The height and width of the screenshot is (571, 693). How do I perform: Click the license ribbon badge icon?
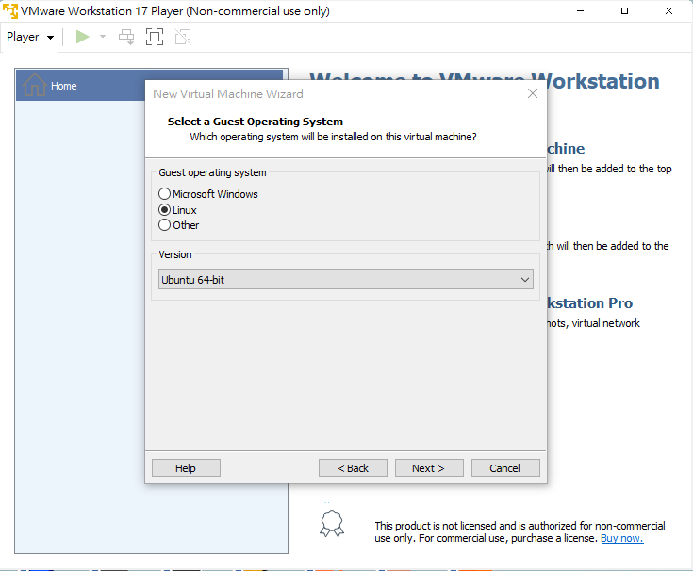pyautogui.click(x=332, y=523)
